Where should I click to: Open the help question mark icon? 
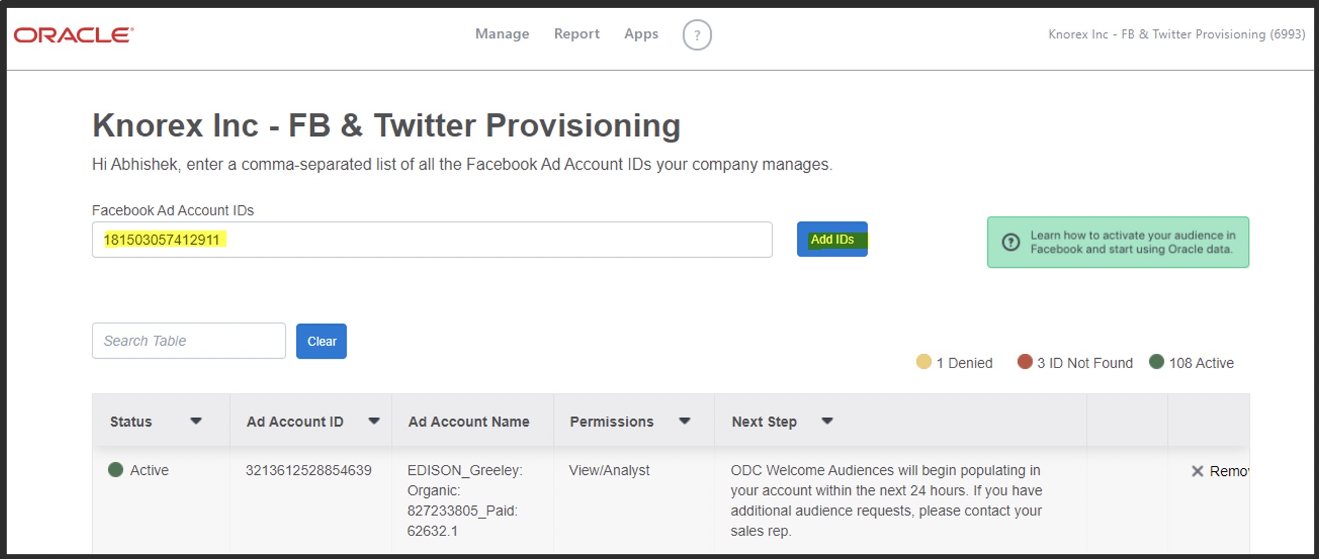tap(697, 35)
